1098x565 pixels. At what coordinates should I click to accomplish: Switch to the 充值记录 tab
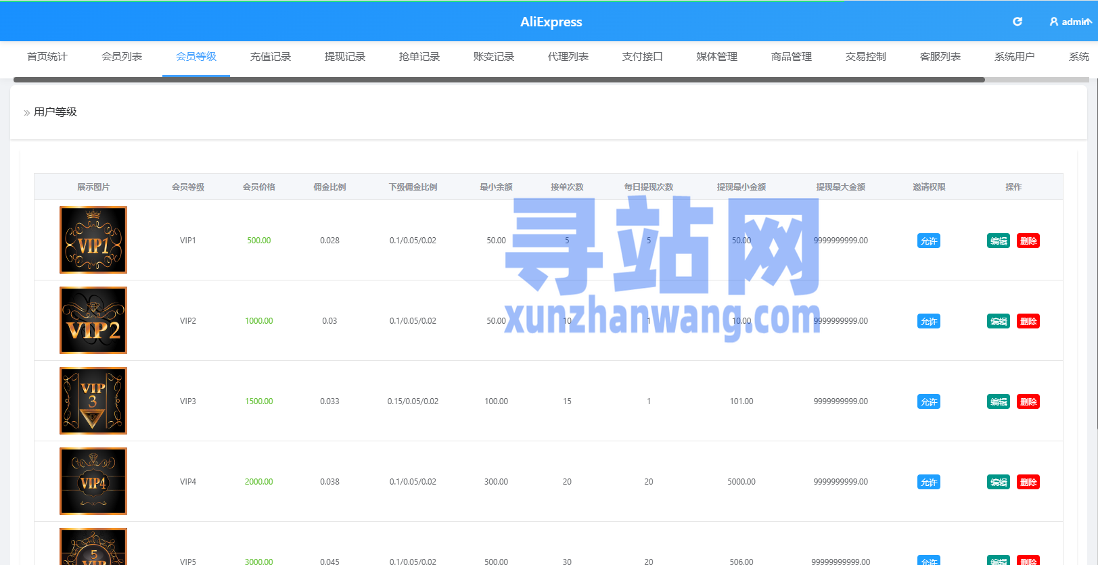(271, 57)
